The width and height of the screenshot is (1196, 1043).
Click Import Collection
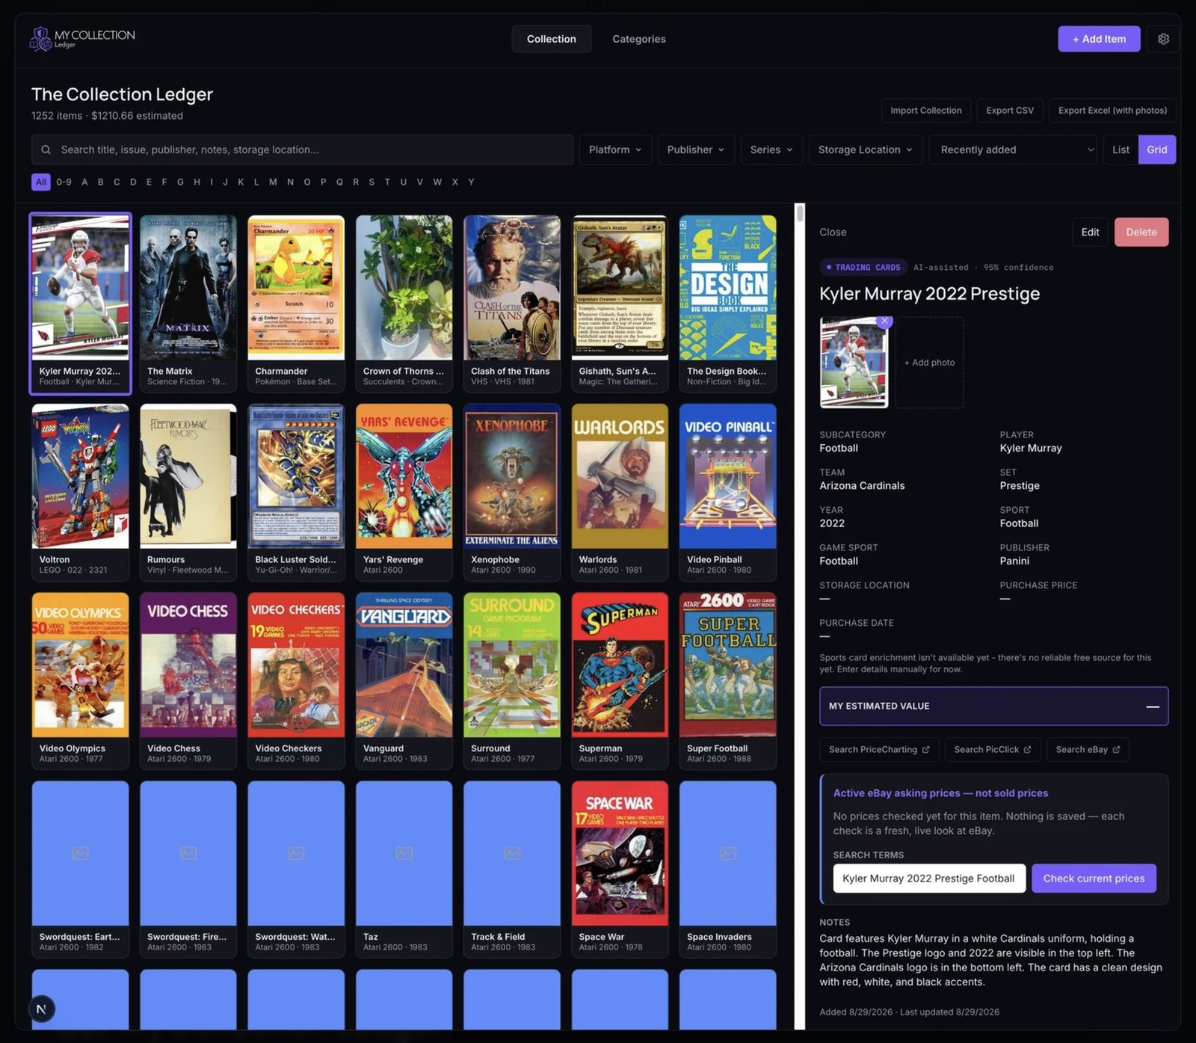coord(925,111)
